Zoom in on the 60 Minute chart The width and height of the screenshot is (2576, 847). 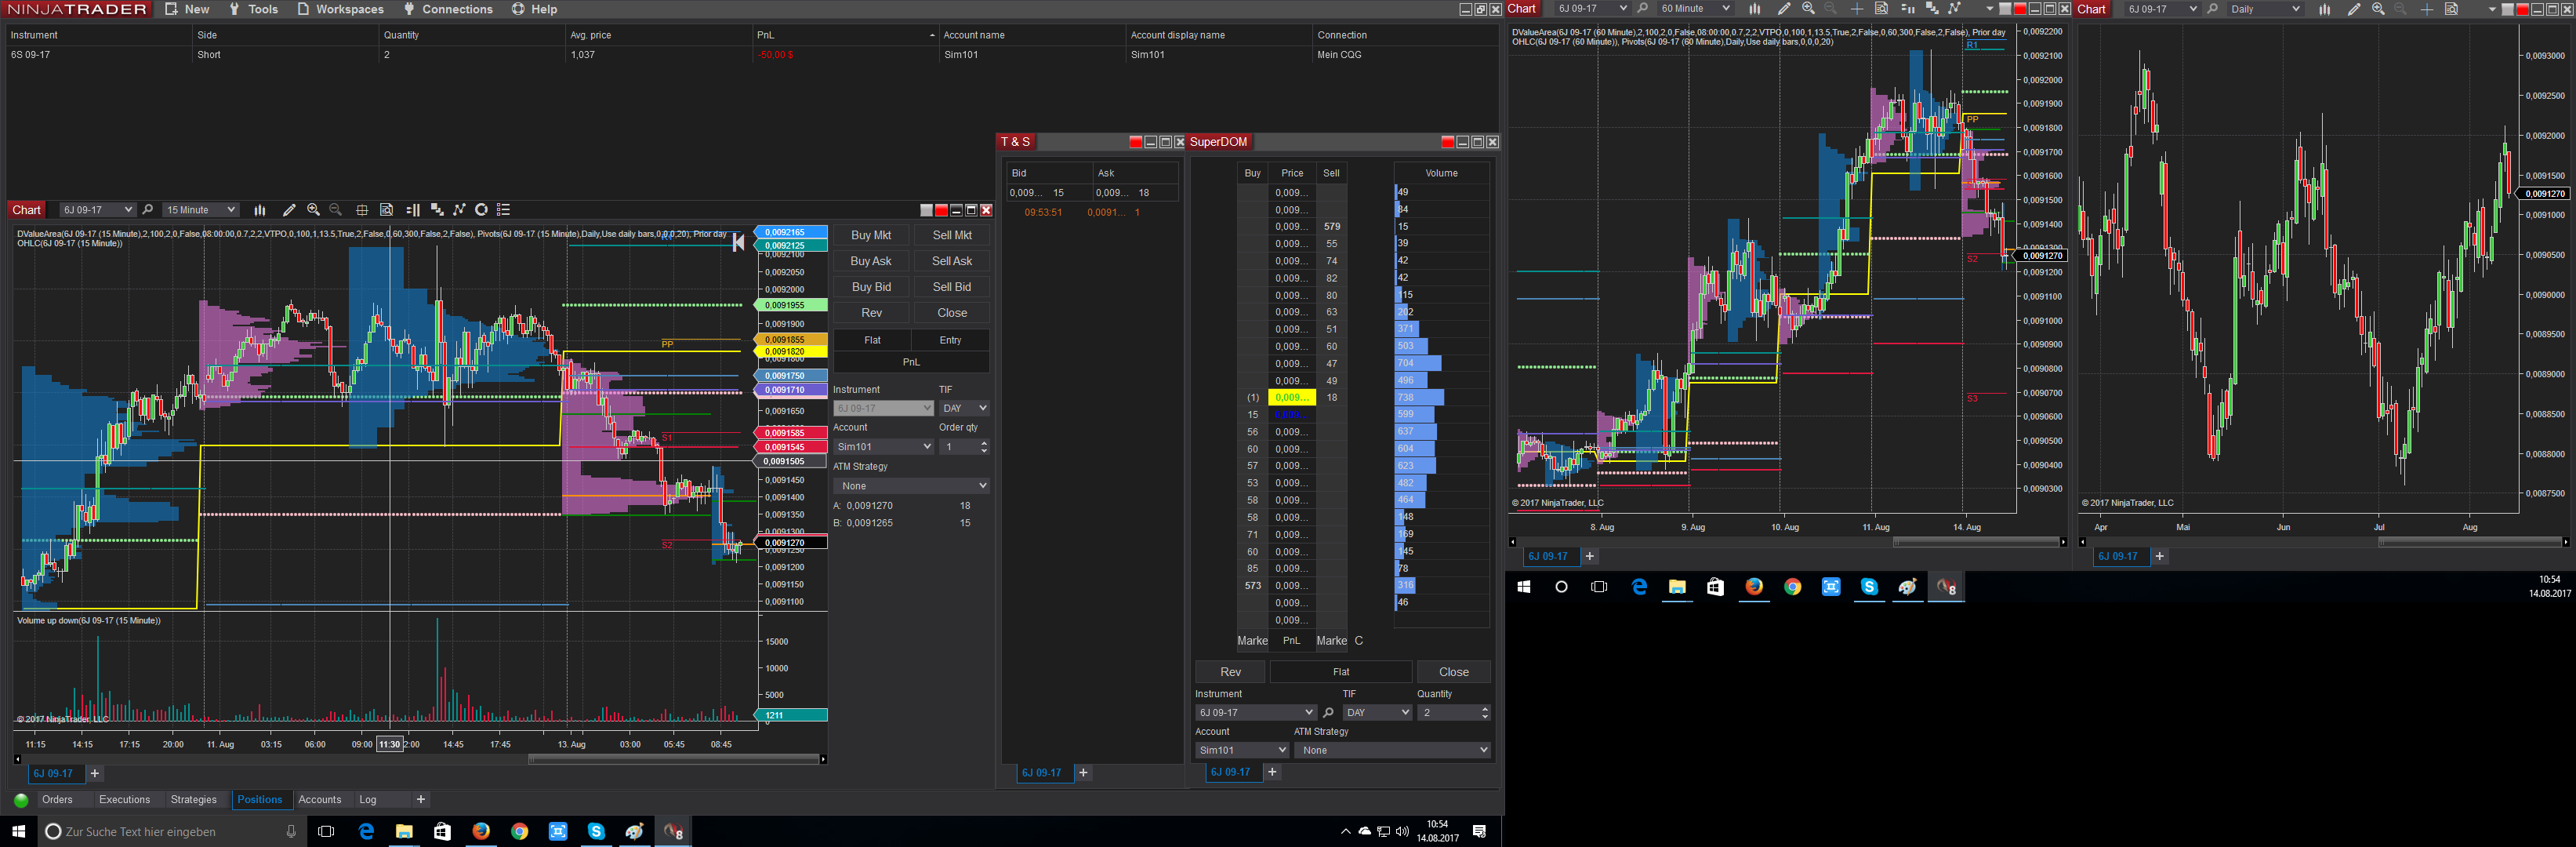pos(1808,9)
